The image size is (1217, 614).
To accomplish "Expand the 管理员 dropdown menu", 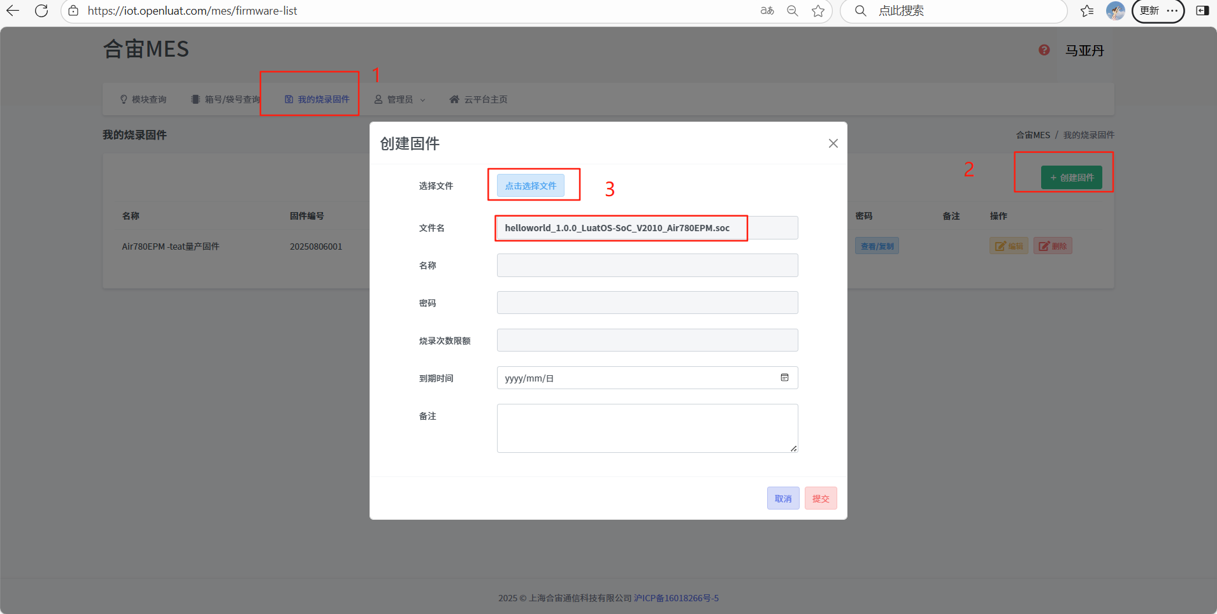I will 400,99.
